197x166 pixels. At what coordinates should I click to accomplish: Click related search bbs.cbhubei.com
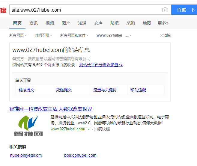tap(80, 155)
